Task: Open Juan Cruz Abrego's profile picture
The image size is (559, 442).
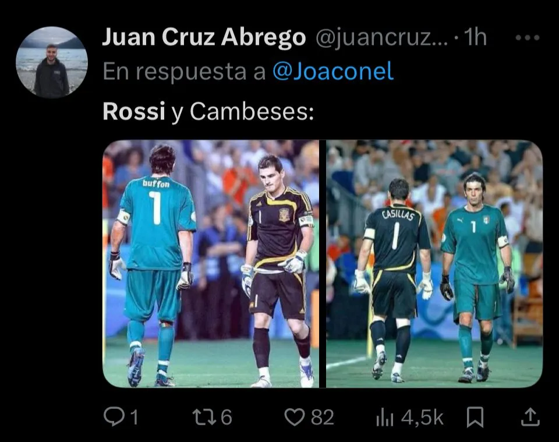Action: [52, 62]
